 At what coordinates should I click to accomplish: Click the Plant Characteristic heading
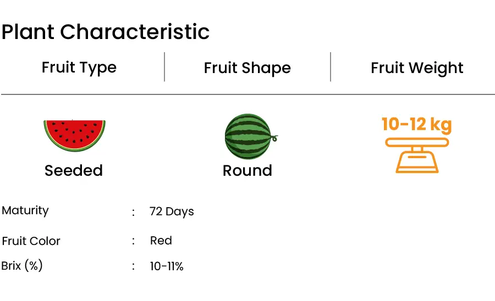click(x=106, y=32)
